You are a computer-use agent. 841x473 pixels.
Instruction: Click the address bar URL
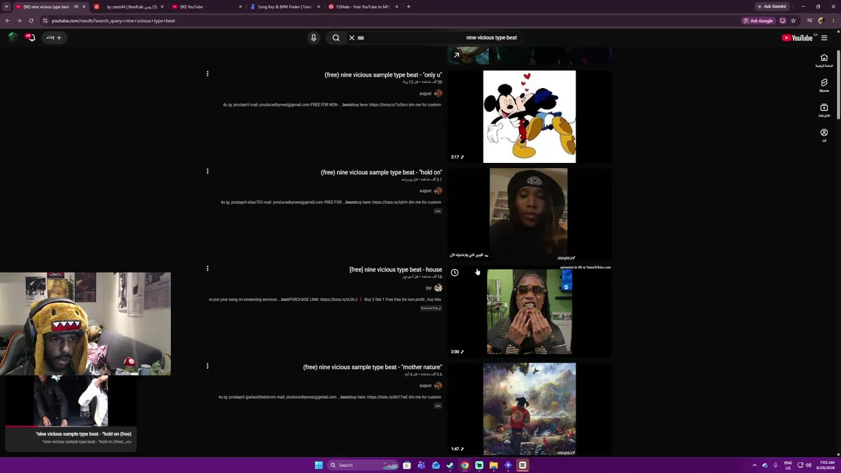(x=113, y=20)
